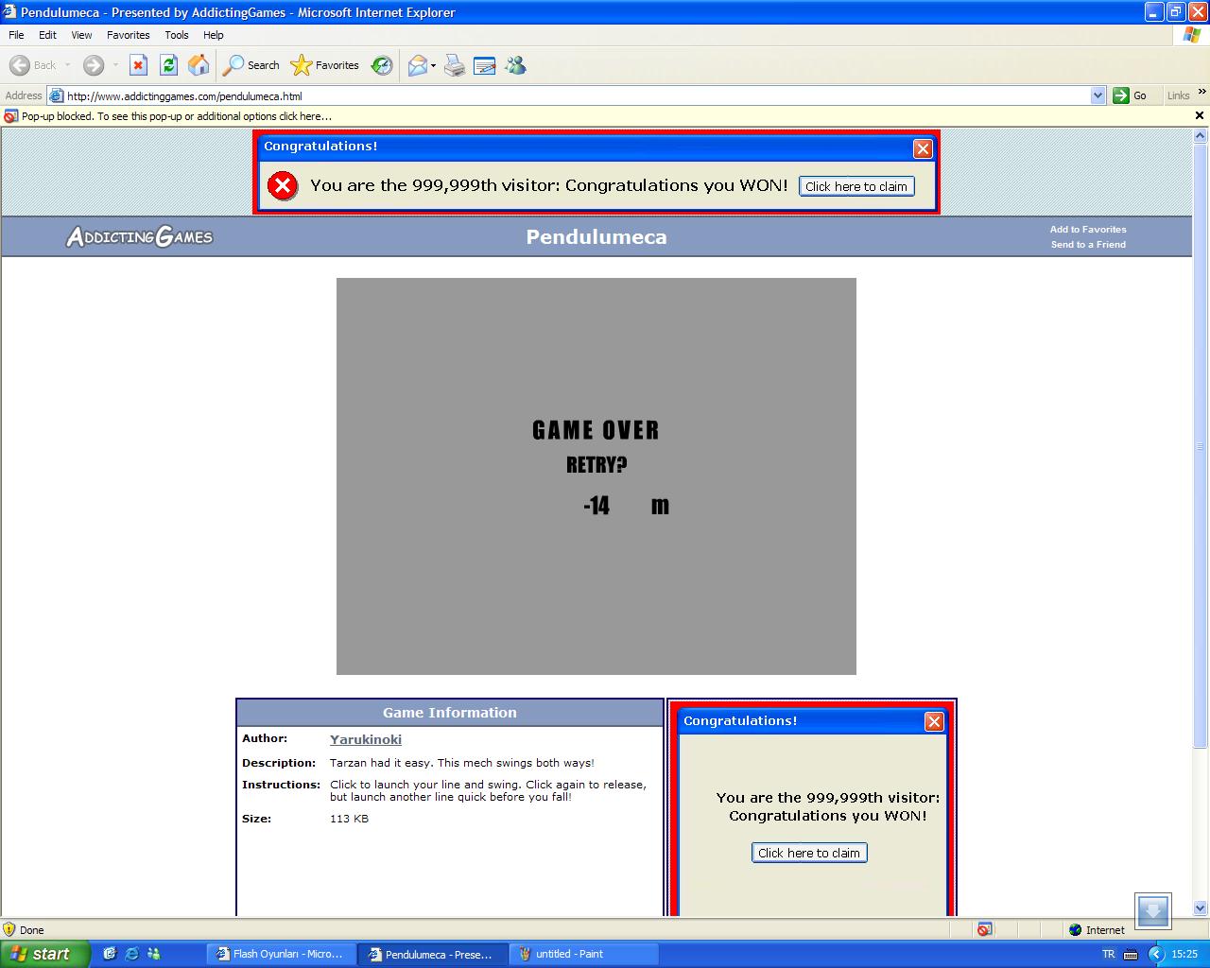
Task: Click the AddictingGames logo
Action: coord(140,236)
